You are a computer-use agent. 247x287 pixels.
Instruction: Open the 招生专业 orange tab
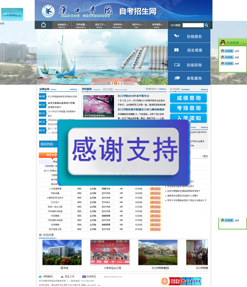[48, 155]
